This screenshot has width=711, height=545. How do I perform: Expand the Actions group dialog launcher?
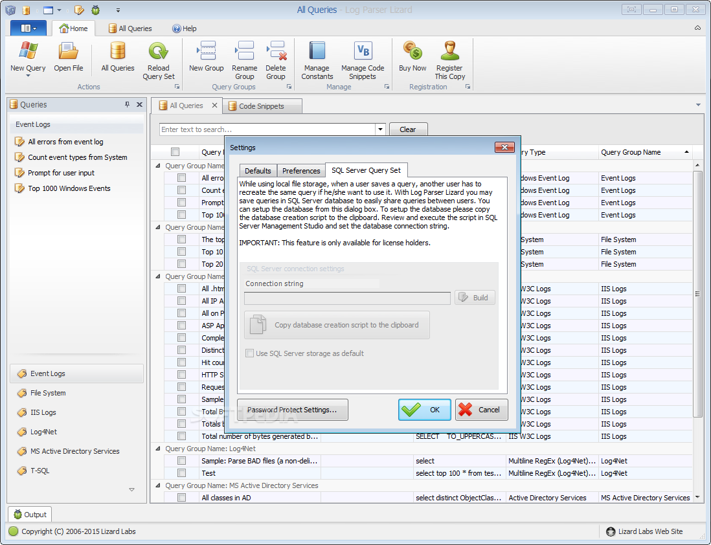[x=177, y=86]
